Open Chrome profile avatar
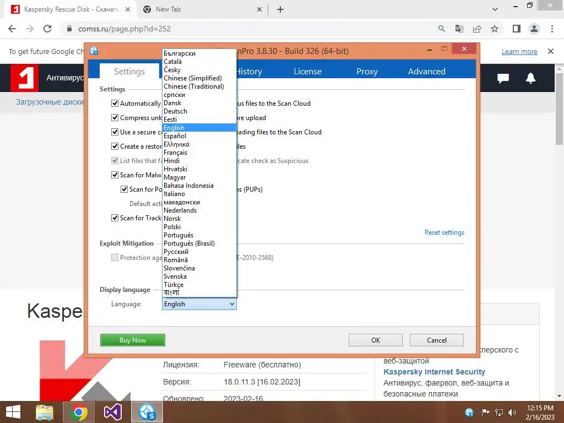The image size is (564, 423). [x=534, y=29]
